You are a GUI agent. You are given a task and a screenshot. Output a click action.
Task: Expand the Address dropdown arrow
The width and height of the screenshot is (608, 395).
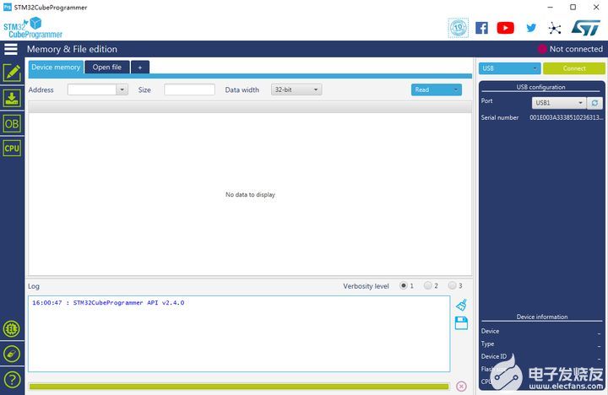[122, 90]
